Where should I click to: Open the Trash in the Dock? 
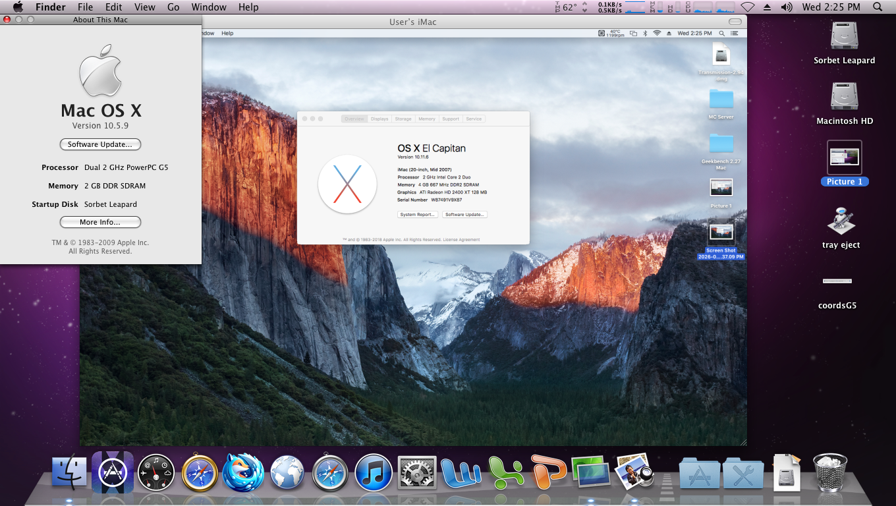(x=830, y=472)
